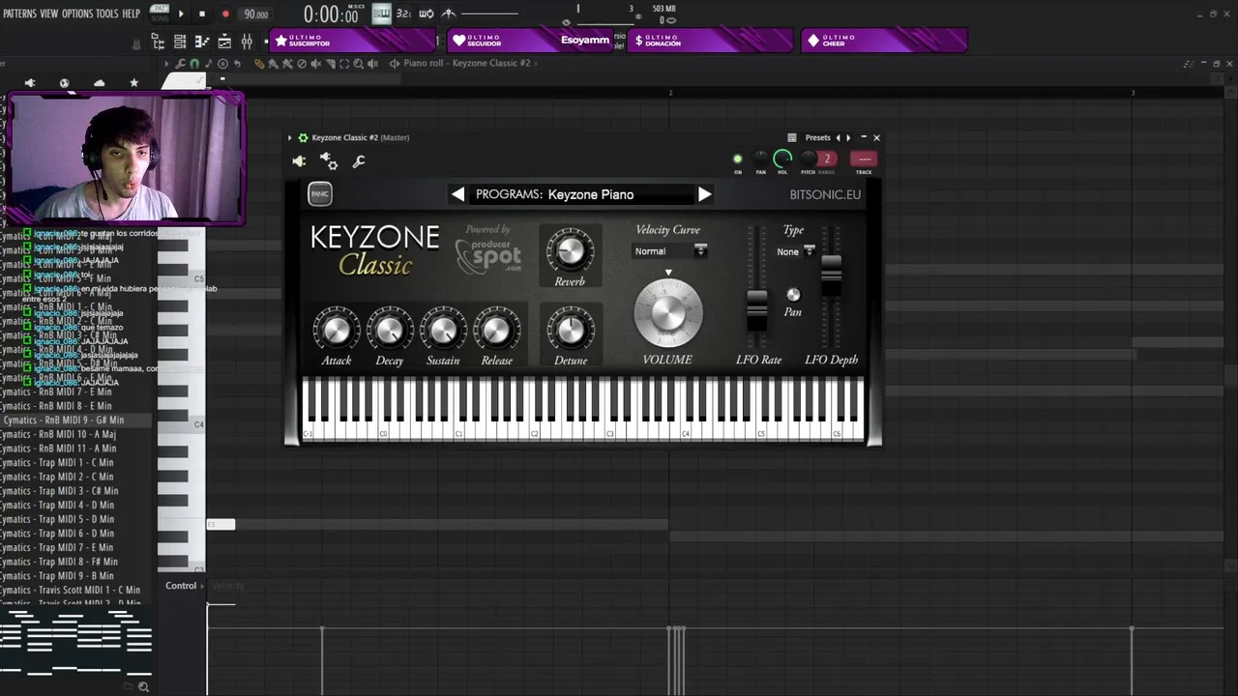Open the TOOLS menu
Screen dimensions: 1238x696
[106, 14]
